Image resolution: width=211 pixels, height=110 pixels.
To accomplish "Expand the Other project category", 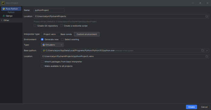I will (2, 20).
